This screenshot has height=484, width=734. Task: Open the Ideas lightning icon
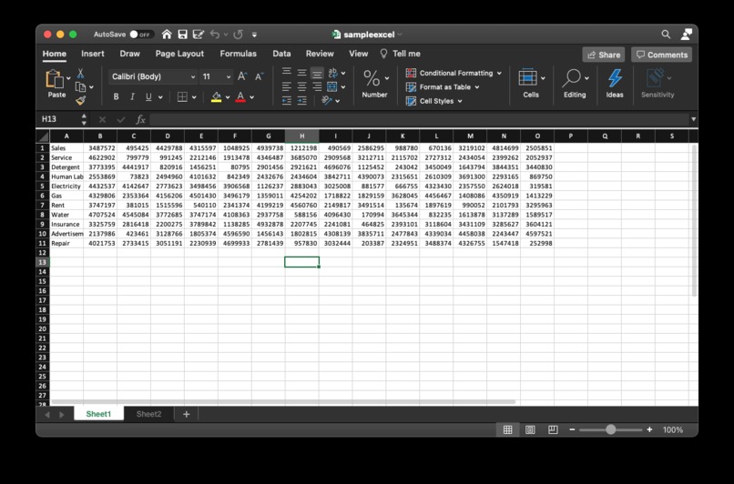(615, 78)
